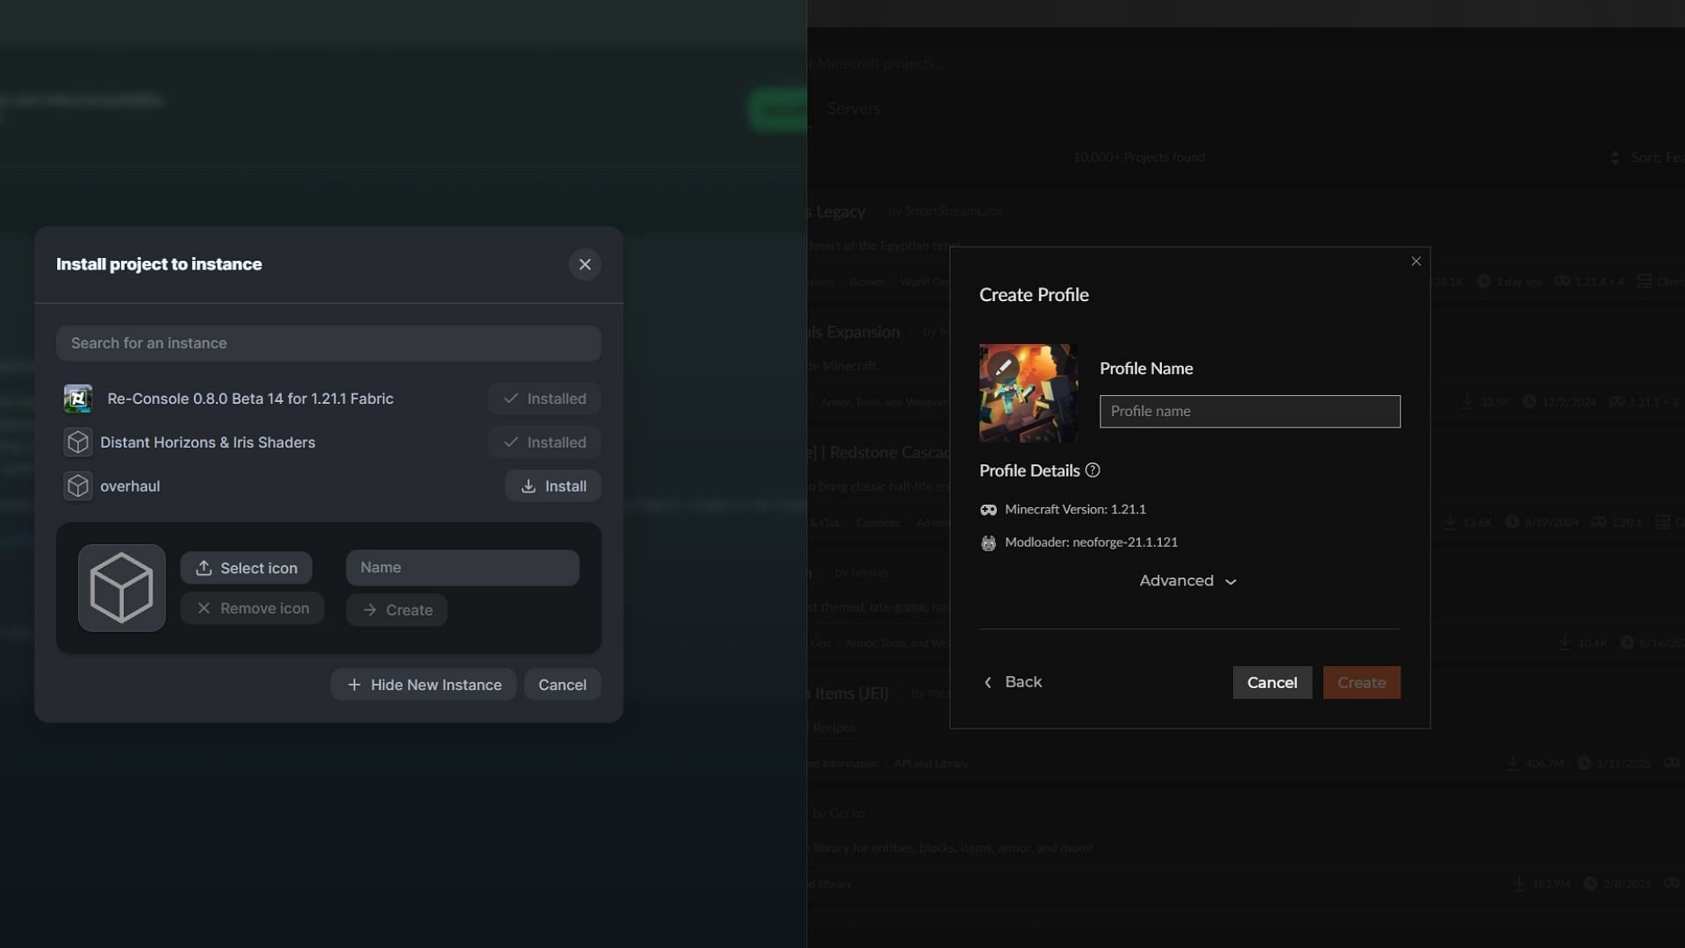
Task: Click the overhaul instance icon
Action: pyautogui.click(x=75, y=485)
